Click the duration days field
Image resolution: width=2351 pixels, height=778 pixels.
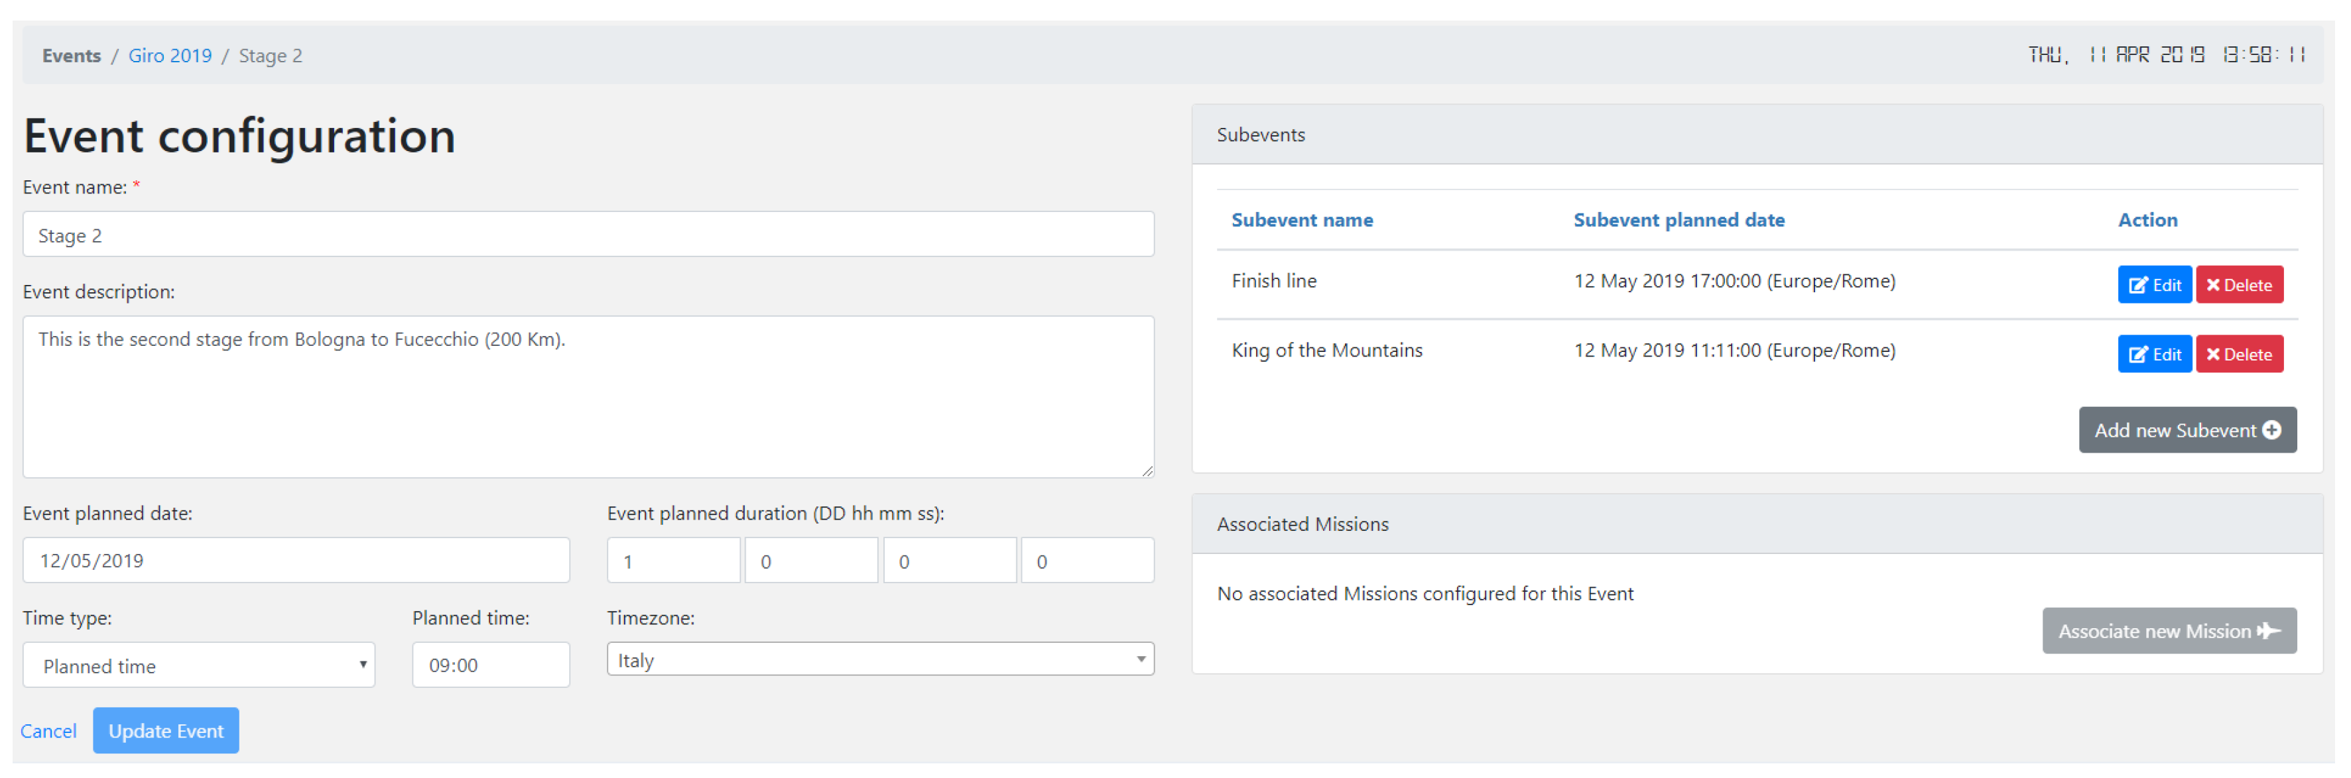[672, 561]
